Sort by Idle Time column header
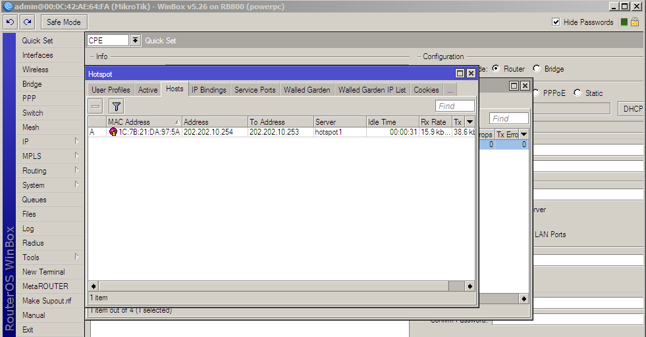The image size is (646, 337). 392,122
